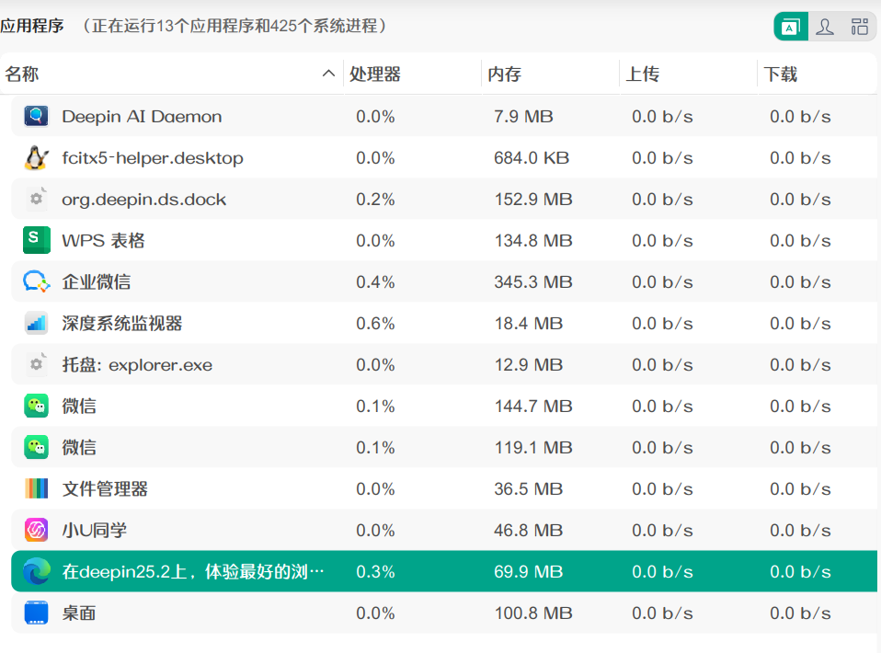Click the Edge browser icon in the highlighted row
Screen dimensions: 881x653
point(37,571)
